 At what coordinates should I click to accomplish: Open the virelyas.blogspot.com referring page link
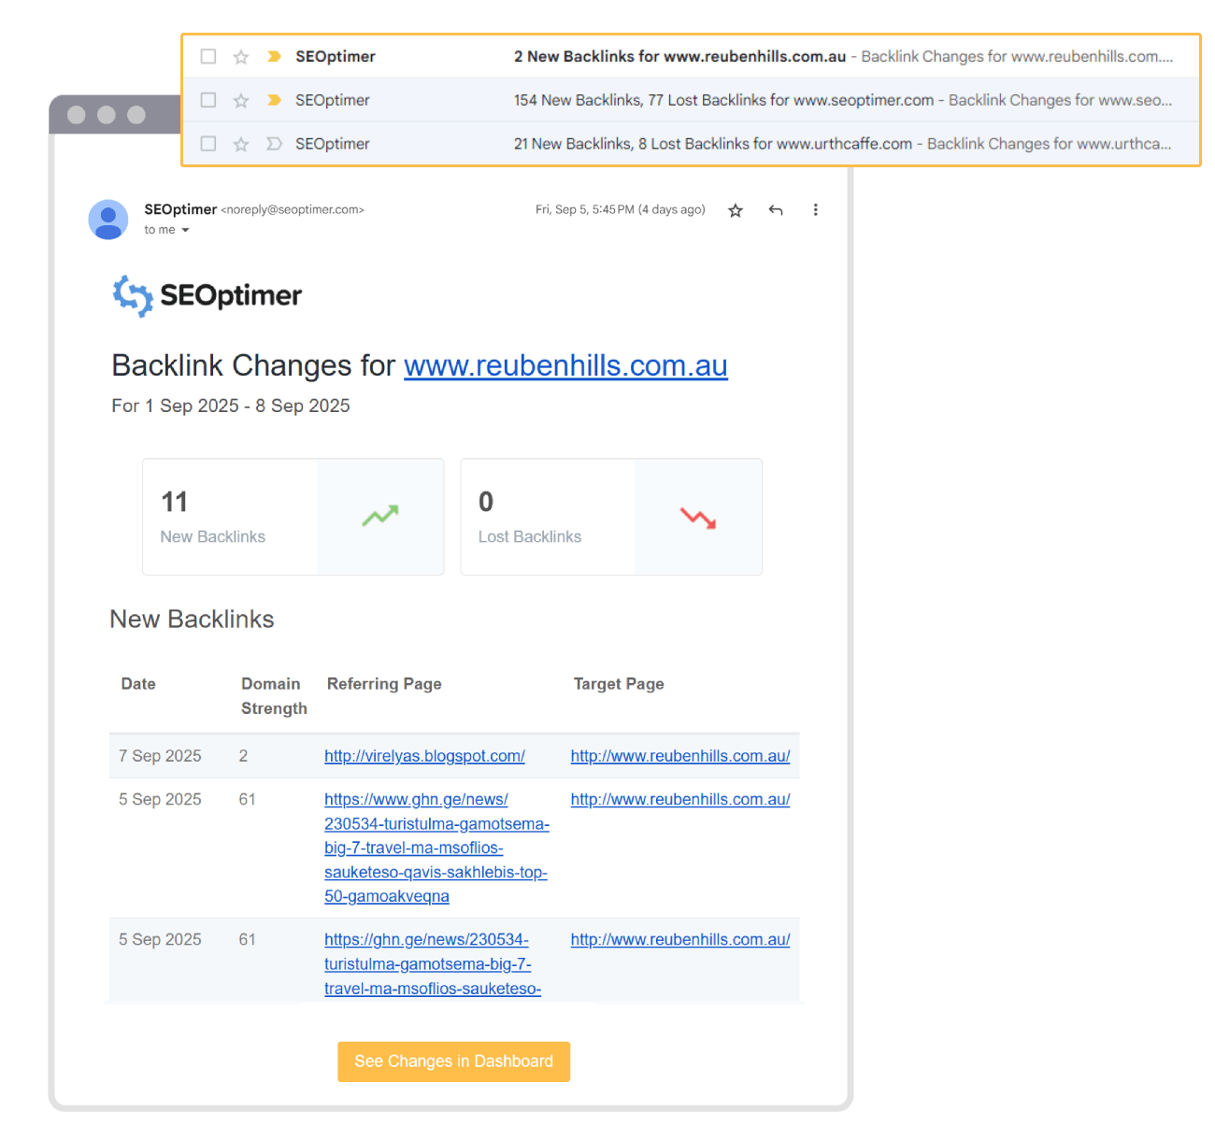(x=424, y=756)
